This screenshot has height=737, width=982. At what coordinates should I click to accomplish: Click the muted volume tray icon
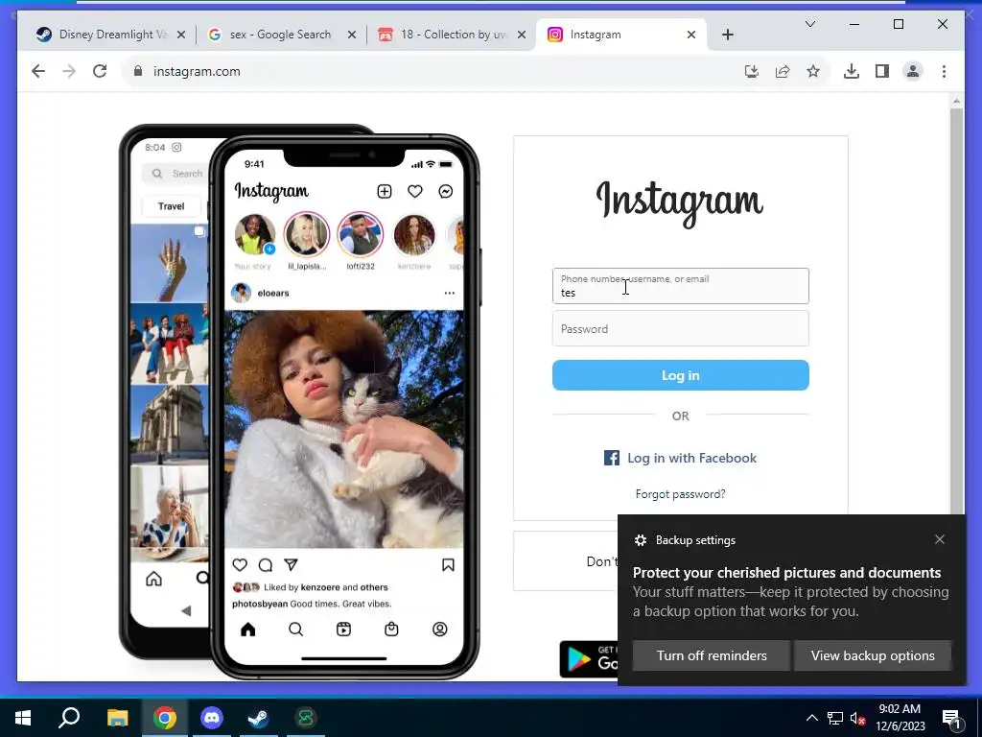click(857, 718)
